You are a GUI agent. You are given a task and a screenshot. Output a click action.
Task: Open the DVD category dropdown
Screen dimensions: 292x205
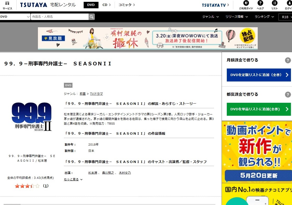click(x=15, y=17)
